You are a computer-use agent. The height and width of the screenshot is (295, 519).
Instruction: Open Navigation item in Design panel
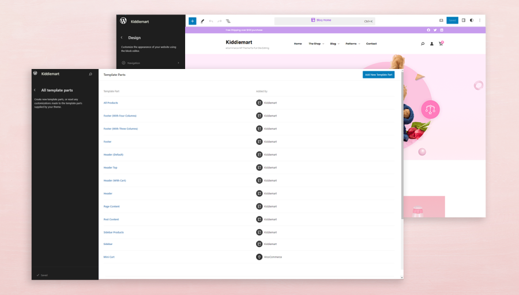pos(151,63)
